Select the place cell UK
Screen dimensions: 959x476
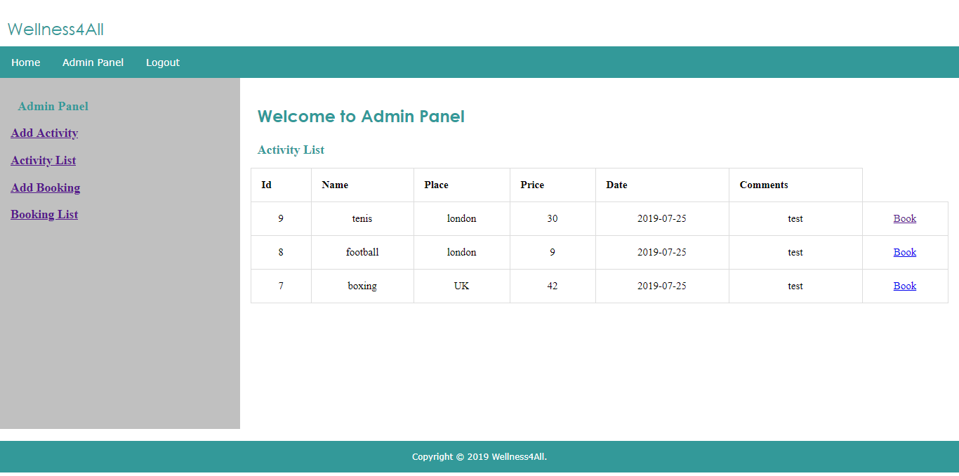click(462, 286)
